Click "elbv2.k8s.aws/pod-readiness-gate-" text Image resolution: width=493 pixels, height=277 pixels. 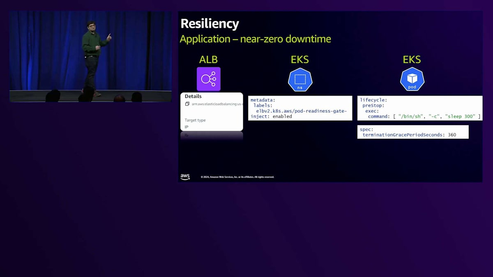tap(302, 111)
